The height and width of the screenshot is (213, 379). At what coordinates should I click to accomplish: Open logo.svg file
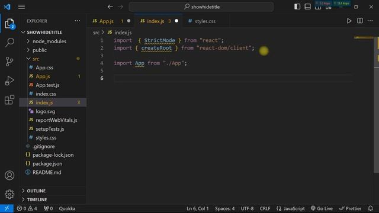53,111
